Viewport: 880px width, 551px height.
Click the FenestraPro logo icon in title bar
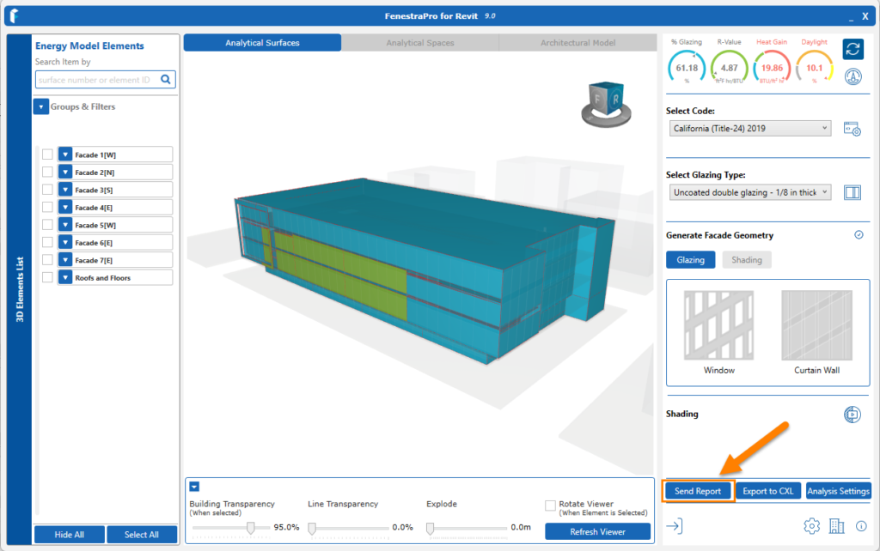tap(15, 15)
